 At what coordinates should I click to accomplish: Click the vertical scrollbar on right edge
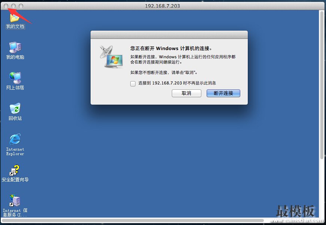[322, 85]
